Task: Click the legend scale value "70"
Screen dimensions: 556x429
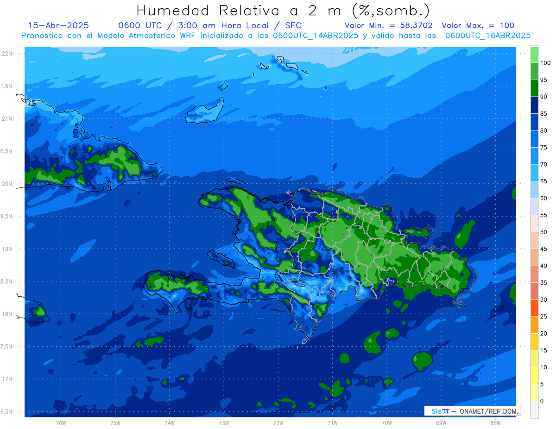Action: 543,164
